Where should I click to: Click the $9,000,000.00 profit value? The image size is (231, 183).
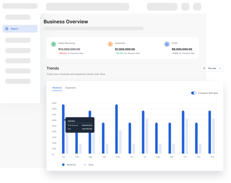(x=182, y=49)
